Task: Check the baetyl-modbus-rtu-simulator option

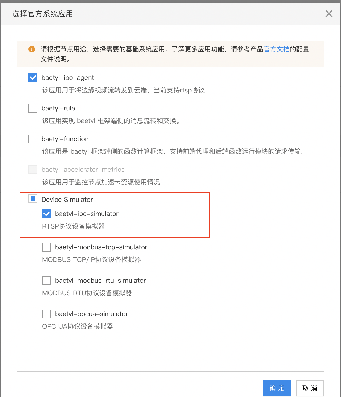Action: pyautogui.click(x=46, y=281)
